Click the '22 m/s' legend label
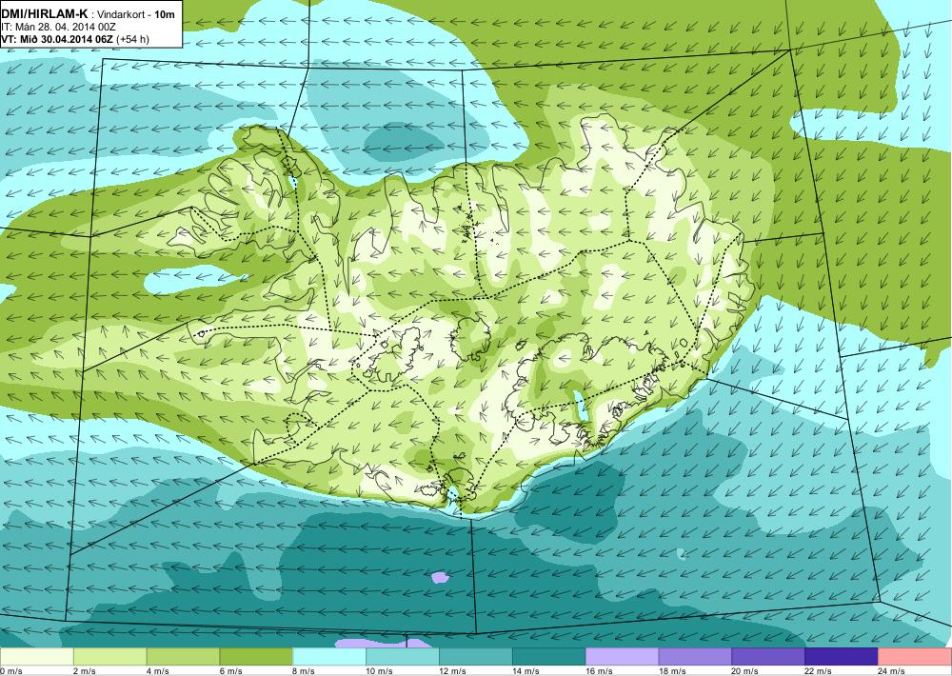 click(819, 671)
